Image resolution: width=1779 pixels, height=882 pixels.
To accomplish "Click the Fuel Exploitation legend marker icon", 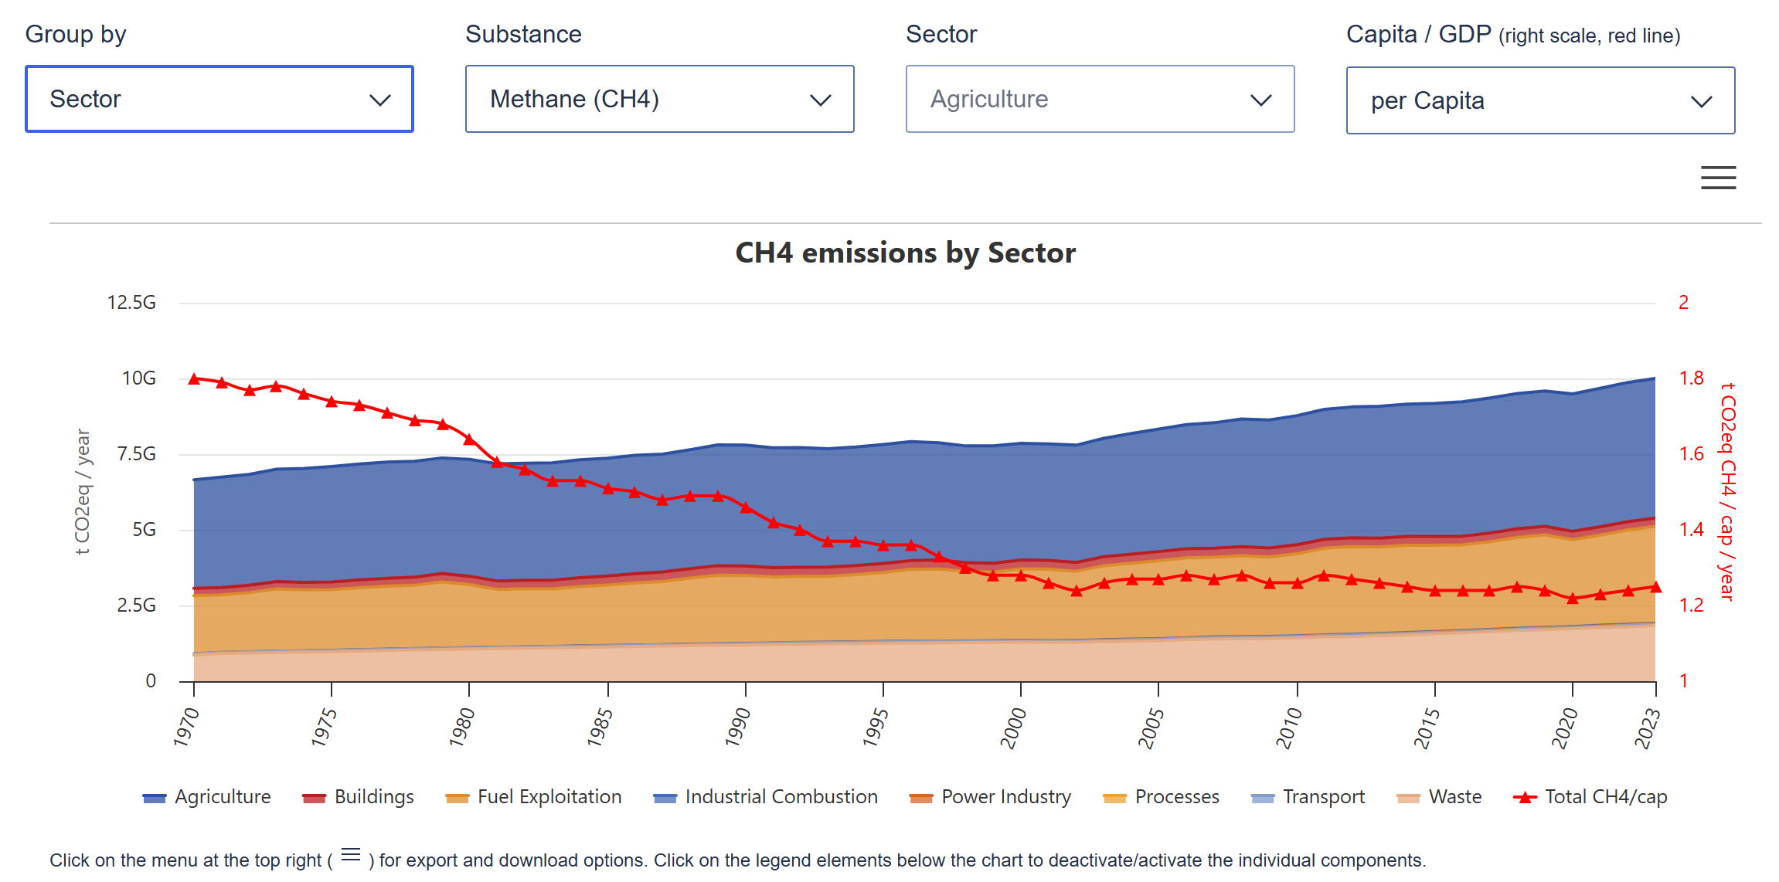I will (458, 798).
